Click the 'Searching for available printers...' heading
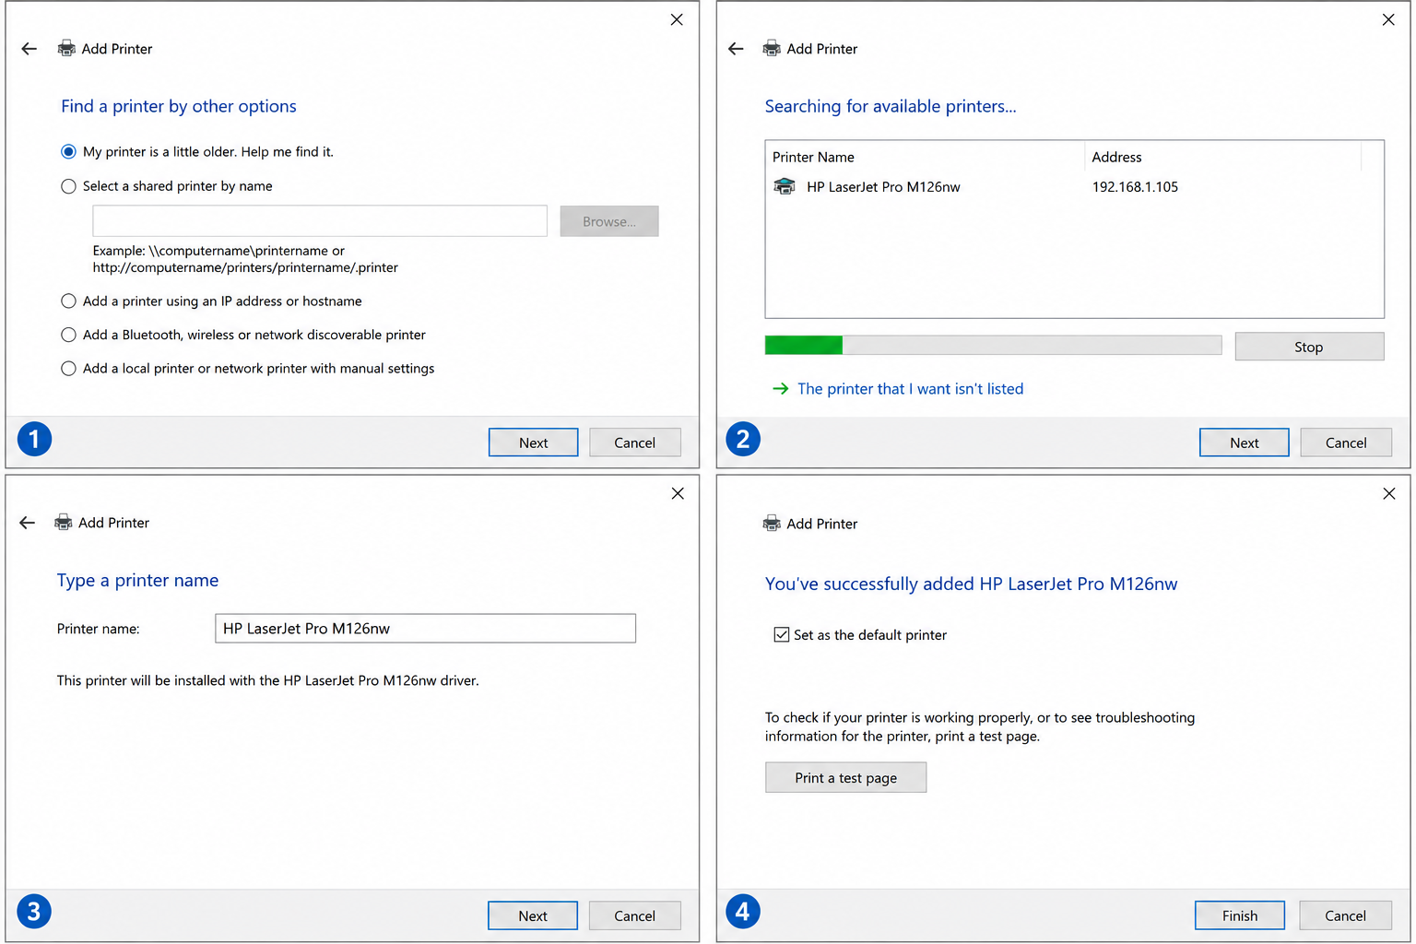 [891, 106]
